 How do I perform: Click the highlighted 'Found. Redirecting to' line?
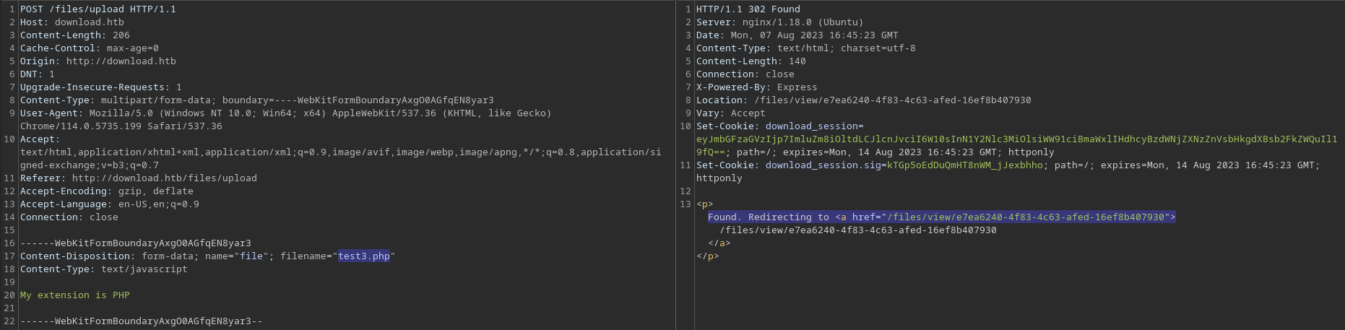point(942,217)
